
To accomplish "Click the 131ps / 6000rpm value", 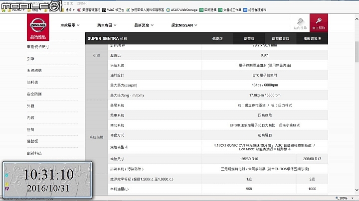I will click(265, 85).
